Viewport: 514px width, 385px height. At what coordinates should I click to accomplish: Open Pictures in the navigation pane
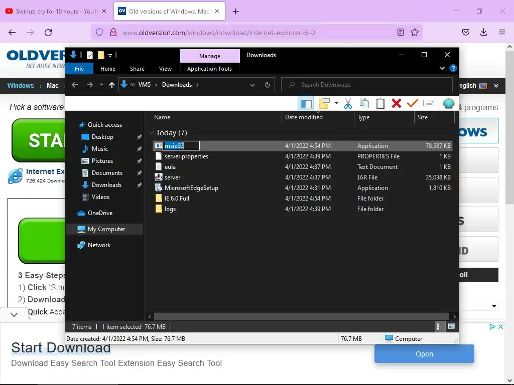coord(102,161)
